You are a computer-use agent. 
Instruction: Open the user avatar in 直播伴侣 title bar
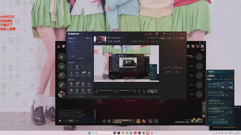tap(157, 34)
